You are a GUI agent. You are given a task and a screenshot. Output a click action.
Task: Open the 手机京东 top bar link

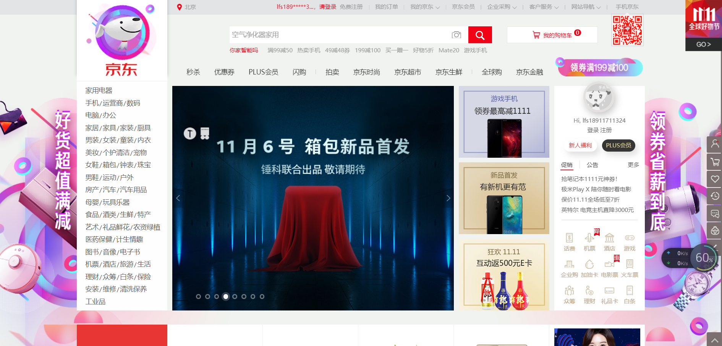point(627,7)
